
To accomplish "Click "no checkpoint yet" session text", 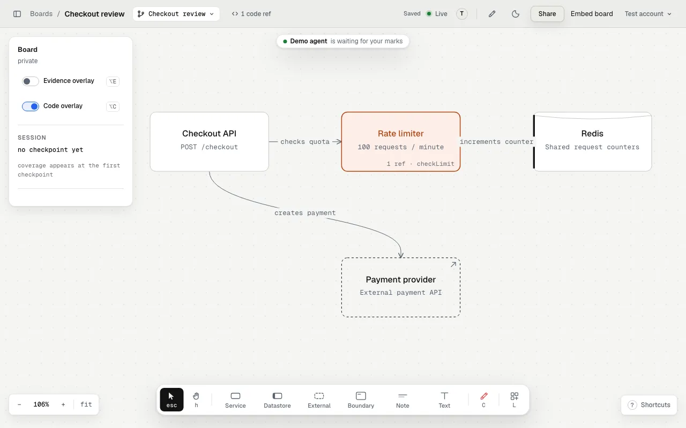I will coord(50,150).
